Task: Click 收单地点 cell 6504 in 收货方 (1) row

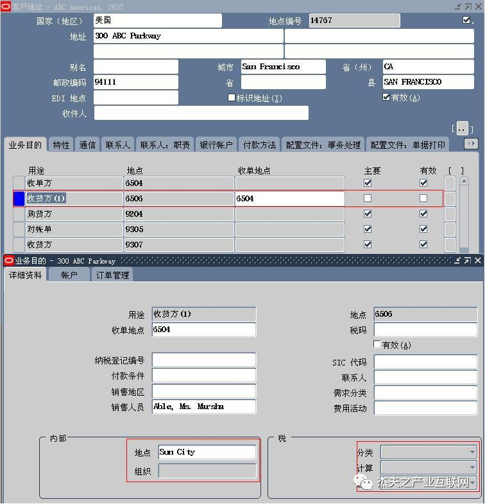Action: (290, 199)
